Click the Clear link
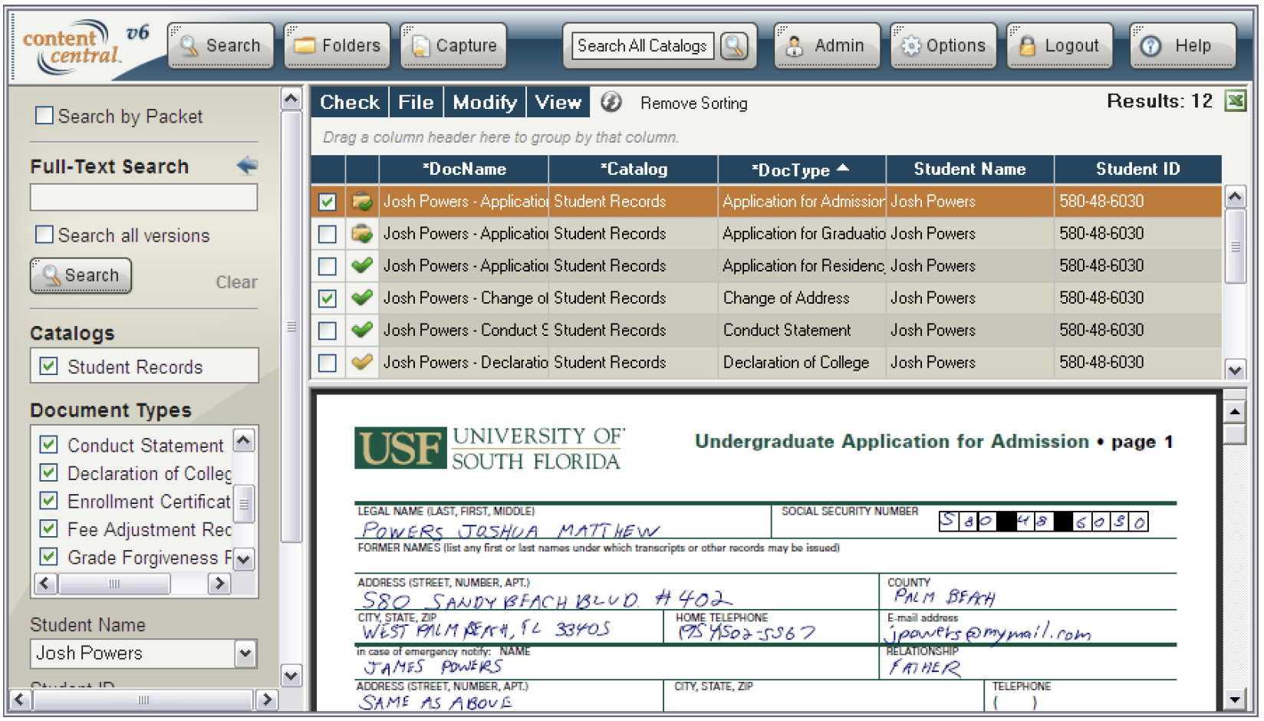The height and width of the screenshot is (721, 1264). click(236, 282)
